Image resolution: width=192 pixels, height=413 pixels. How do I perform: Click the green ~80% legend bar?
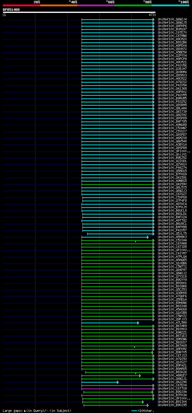(x=133, y=5)
